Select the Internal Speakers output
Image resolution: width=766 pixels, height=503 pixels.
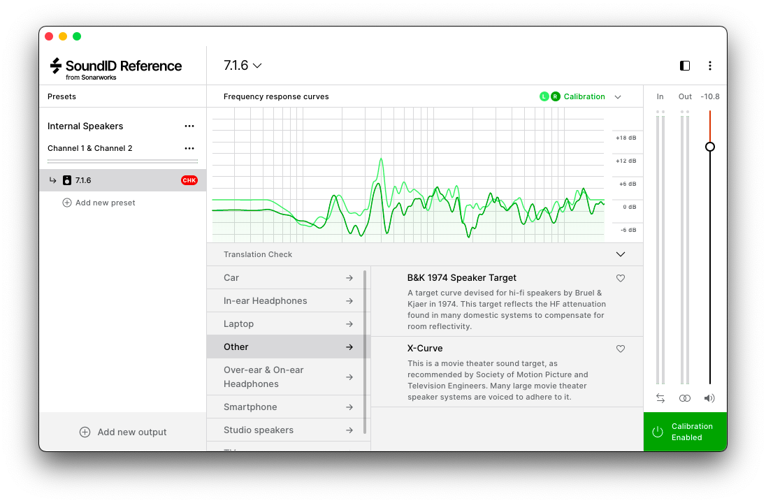(85, 126)
